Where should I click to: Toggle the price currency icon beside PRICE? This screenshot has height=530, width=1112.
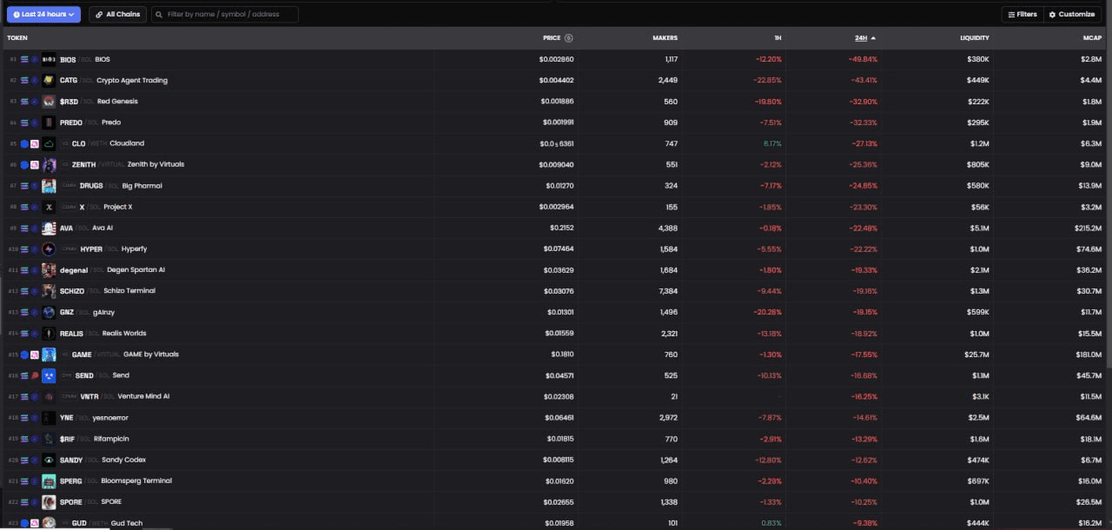(569, 38)
